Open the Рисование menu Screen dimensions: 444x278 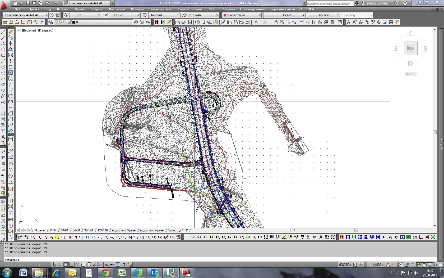click(x=117, y=9)
